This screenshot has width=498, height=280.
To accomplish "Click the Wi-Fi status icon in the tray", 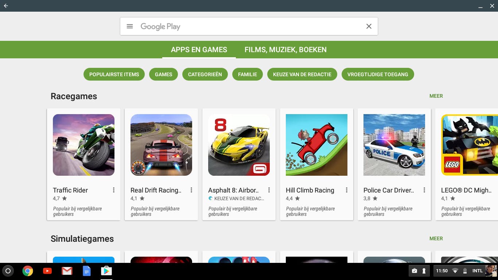I will [455, 271].
